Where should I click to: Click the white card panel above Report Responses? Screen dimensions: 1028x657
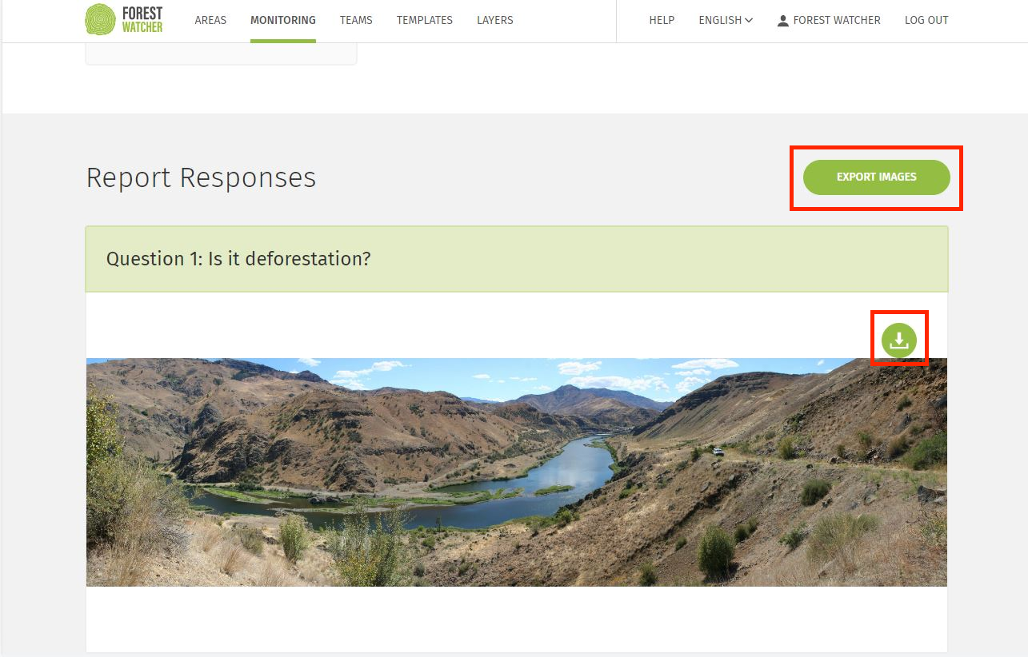pyautogui.click(x=221, y=54)
